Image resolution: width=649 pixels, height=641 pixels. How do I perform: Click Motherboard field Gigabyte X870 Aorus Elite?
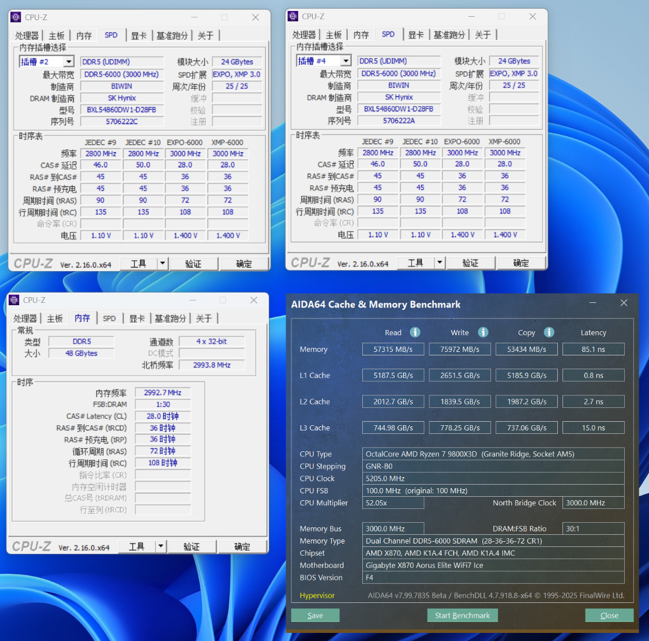(x=493, y=565)
